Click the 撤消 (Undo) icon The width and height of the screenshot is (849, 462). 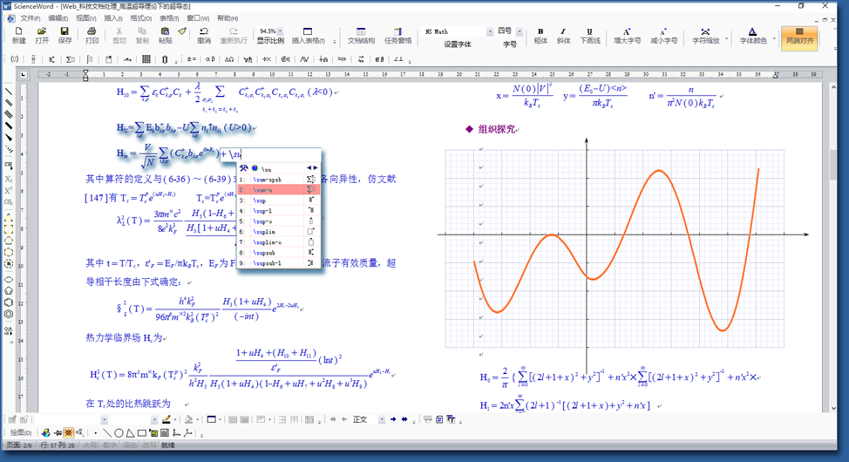point(203,35)
